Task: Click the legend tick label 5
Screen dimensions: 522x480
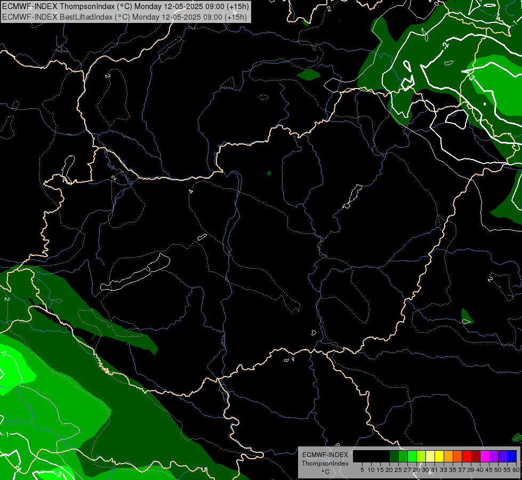Action: [x=362, y=470]
